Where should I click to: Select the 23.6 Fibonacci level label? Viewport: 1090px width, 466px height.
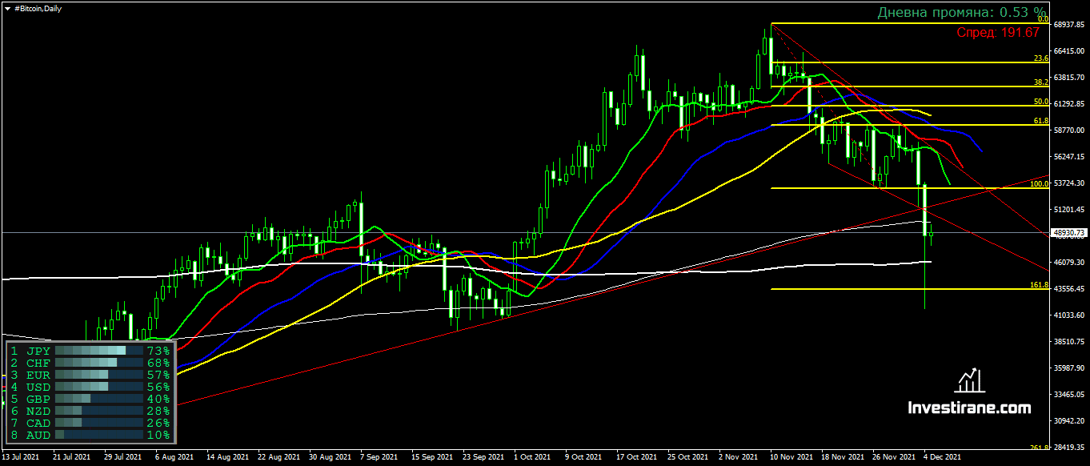[x=1040, y=58]
